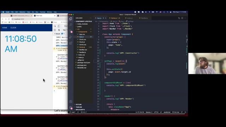Screen dimensions: 226x127
Task: Open App.css in the explorer
Action: pos(82,34)
